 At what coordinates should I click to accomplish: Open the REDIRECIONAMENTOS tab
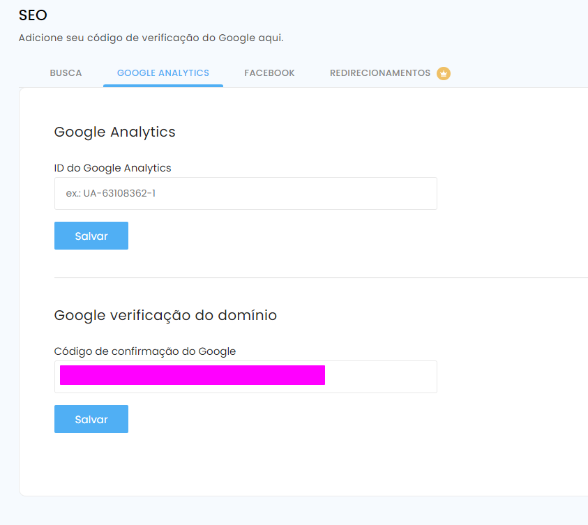point(380,73)
